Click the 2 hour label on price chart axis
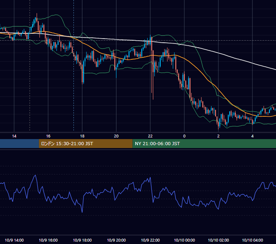The height and width of the screenshot is (244, 276). 218,136
